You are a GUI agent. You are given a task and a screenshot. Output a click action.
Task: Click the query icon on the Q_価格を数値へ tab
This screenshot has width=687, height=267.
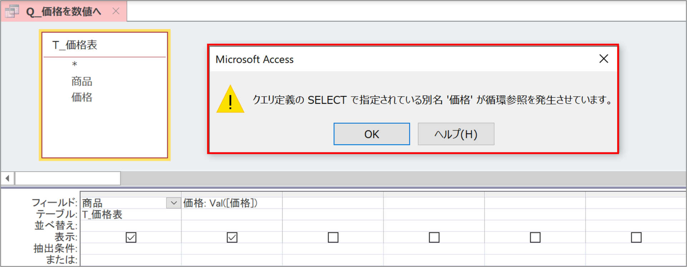[12, 11]
